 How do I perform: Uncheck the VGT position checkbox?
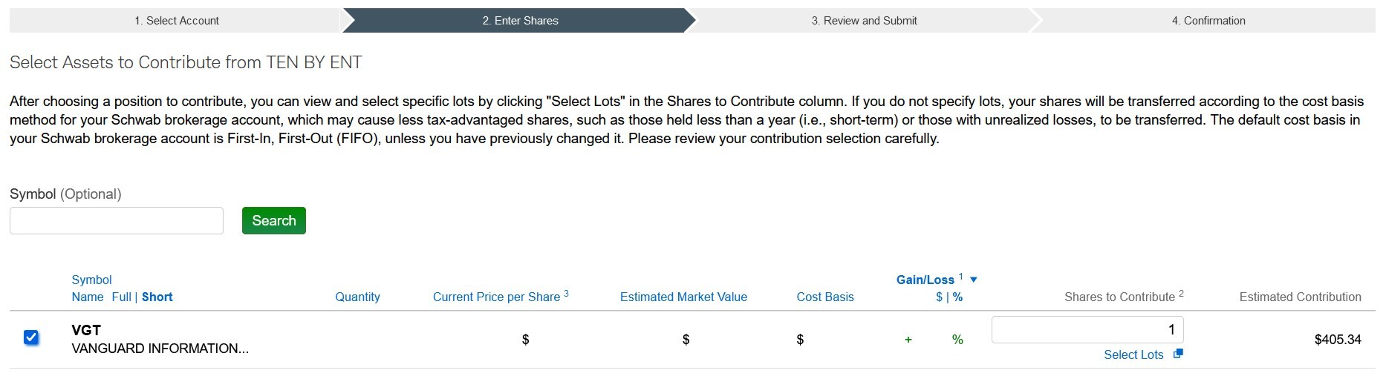pyautogui.click(x=30, y=337)
